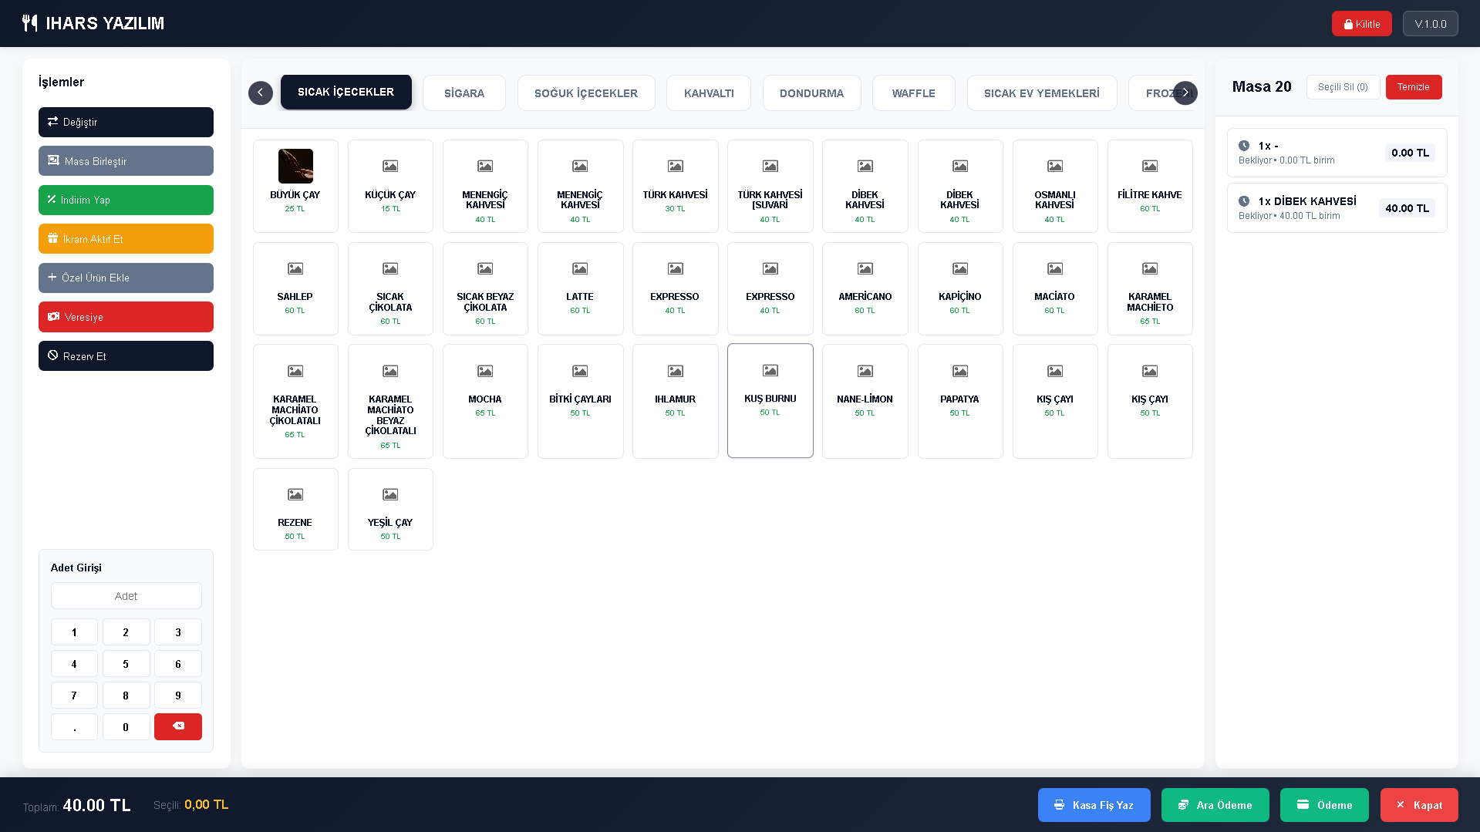Image resolution: width=1480 pixels, height=832 pixels.
Task: Open the SOĞUK İÇECEKLER category tab
Action: (585, 93)
